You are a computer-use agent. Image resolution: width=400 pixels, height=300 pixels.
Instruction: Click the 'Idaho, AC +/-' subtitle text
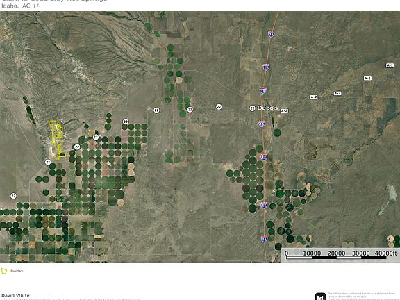coord(21,6)
